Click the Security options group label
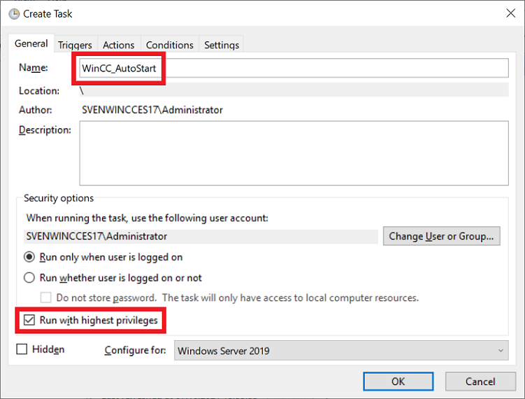This screenshot has height=399, width=525. point(59,198)
